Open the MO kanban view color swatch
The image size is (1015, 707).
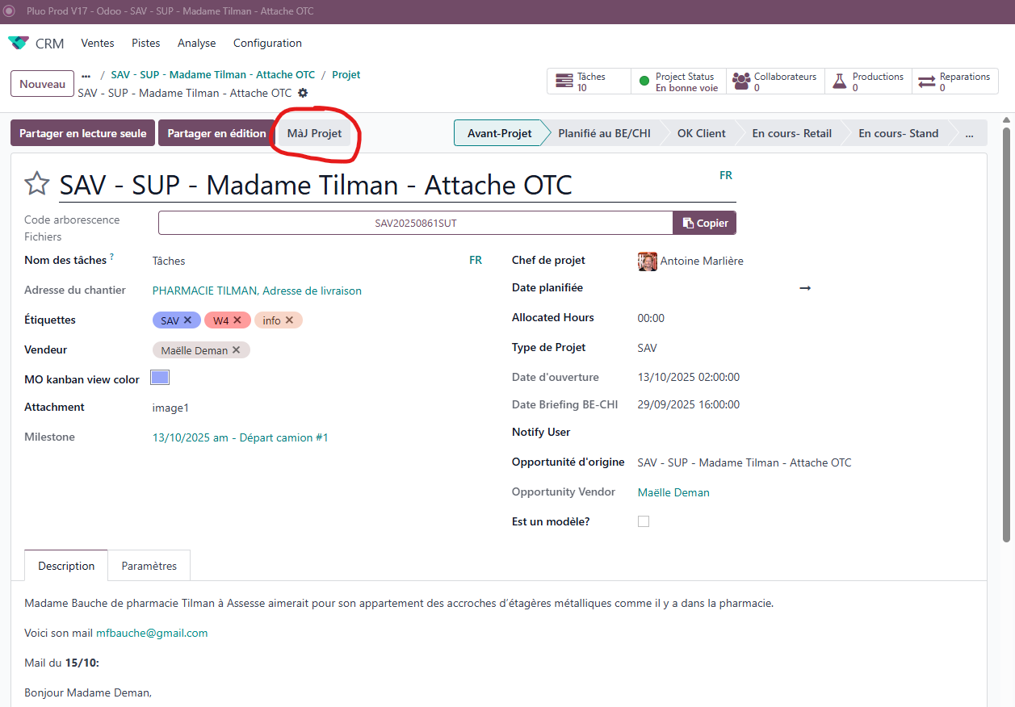click(160, 378)
